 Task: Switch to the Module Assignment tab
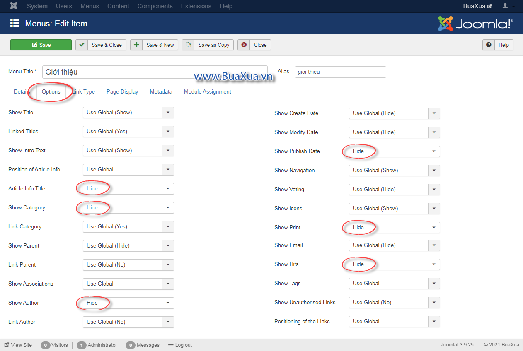[x=207, y=92]
